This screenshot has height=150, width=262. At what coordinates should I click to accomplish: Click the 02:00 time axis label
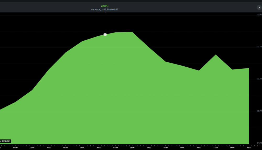(32, 148)
